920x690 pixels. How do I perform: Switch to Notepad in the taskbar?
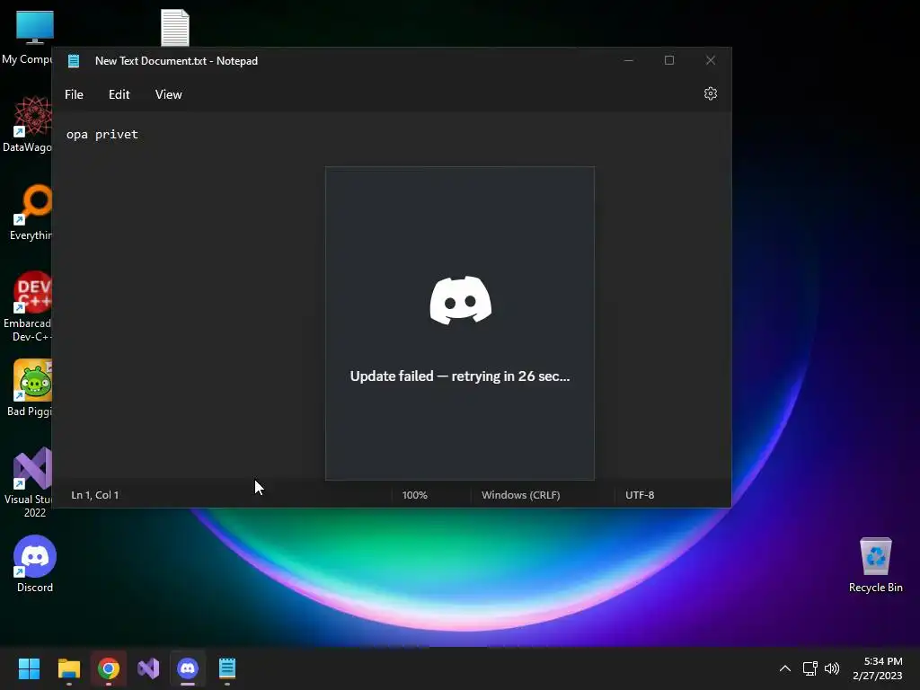click(227, 668)
